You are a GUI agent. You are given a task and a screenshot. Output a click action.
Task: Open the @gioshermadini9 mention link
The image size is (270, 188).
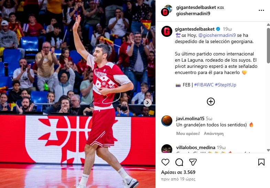tap(217, 35)
